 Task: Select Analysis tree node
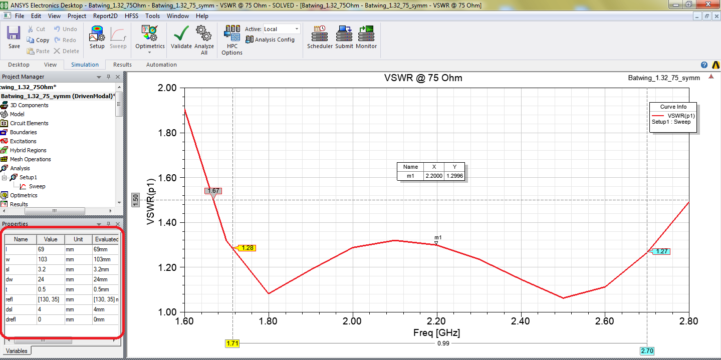[20, 168]
